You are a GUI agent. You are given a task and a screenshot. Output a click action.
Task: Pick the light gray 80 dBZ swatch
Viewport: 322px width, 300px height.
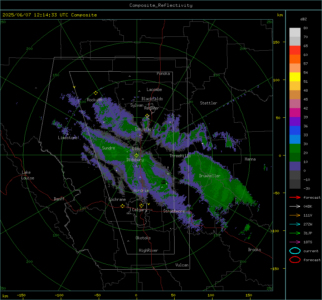pyautogui.click(x=295, y=32)
